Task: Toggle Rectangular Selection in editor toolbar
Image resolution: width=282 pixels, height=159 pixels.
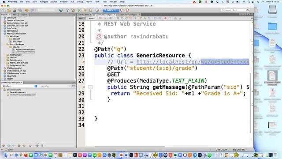Action: [135, 19]
